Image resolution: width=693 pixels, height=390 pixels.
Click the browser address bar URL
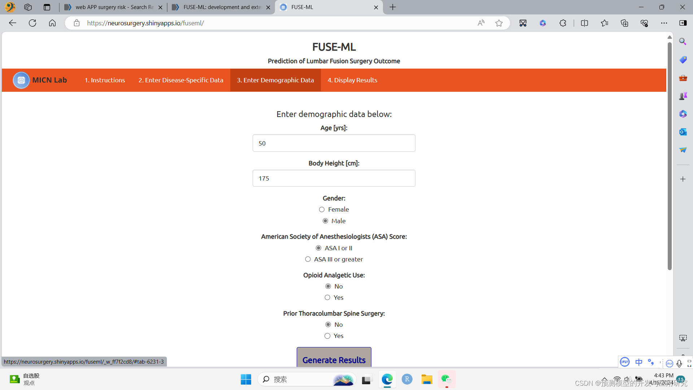point(145,23)
